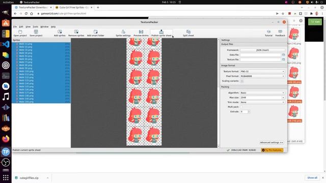Image resolution: width=326 pixels, height=183 pixels.
Task: Open the Edit menu
Action: 21,27
